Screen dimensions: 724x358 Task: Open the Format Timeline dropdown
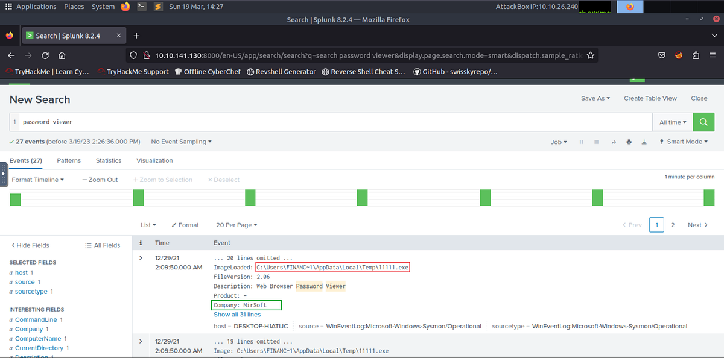point(37,179)
